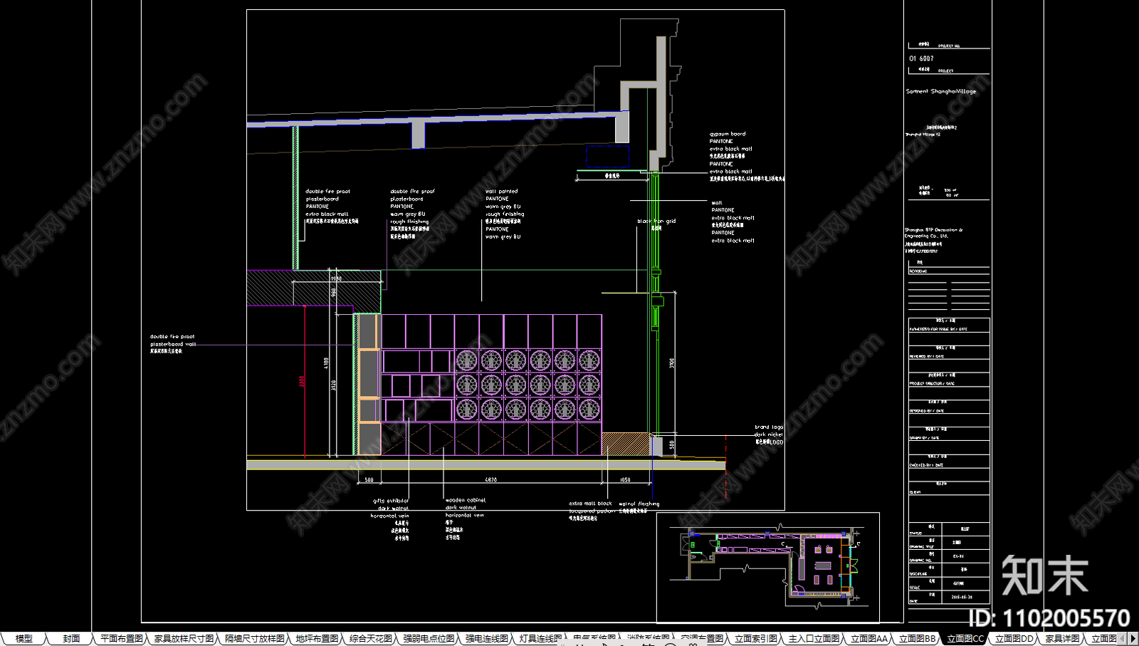Image resolution: width=1139 pixels, height=646 pixels.
Task: Switch to the 模型 model tab
Action: pos(24,639)
